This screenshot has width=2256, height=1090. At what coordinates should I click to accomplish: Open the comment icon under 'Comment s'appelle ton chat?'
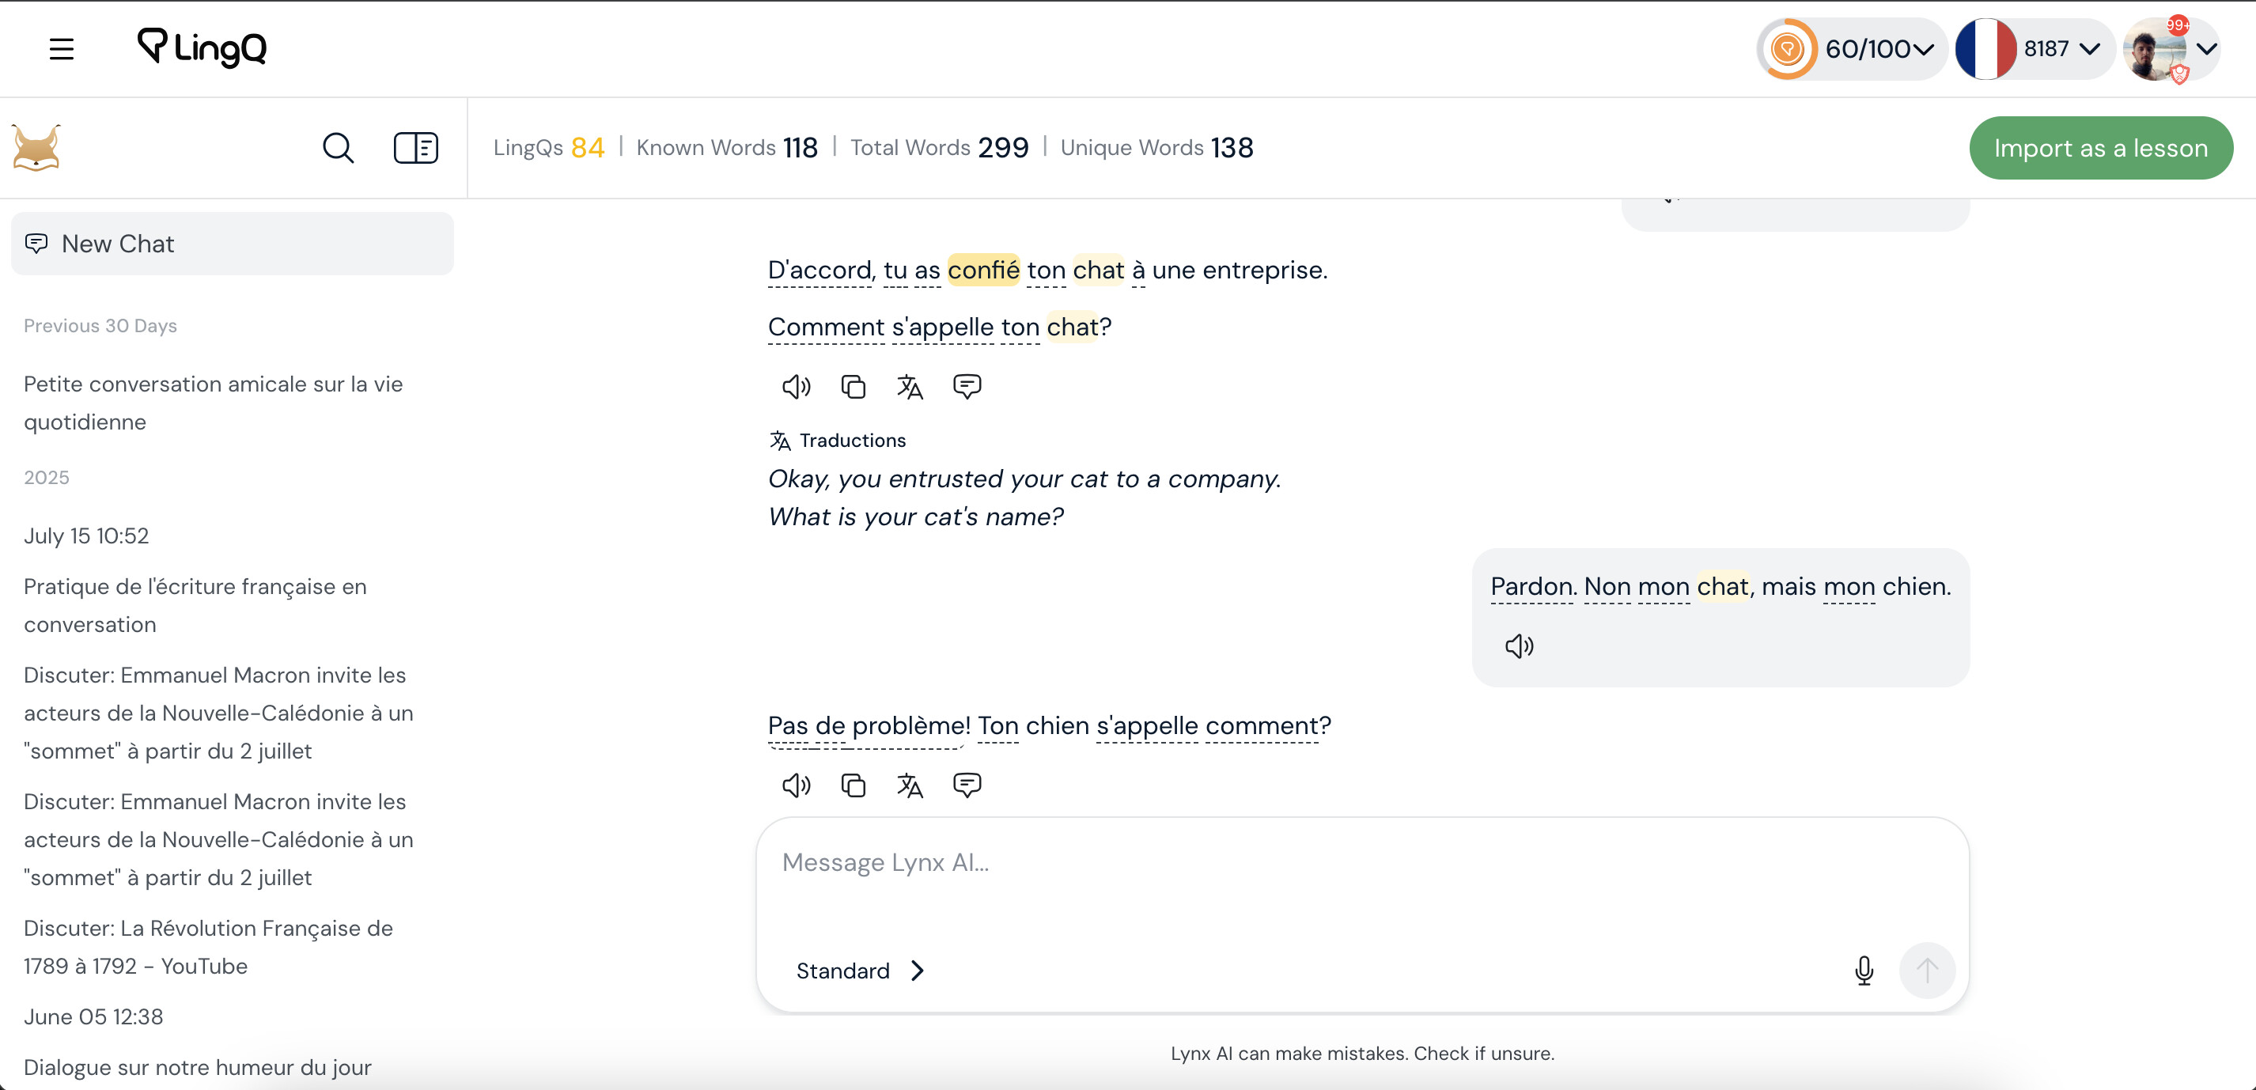click(x=967, y=386)
